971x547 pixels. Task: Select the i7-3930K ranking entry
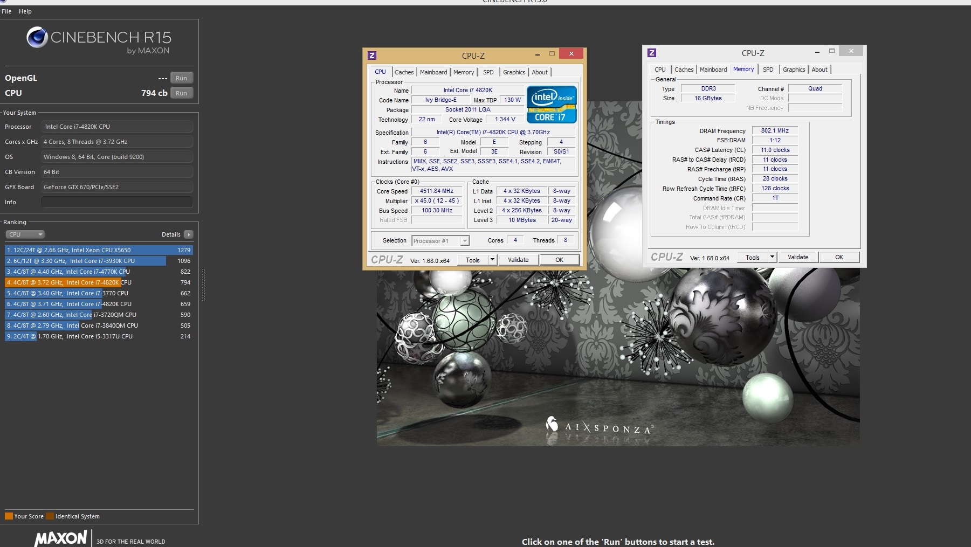(99, 261)
